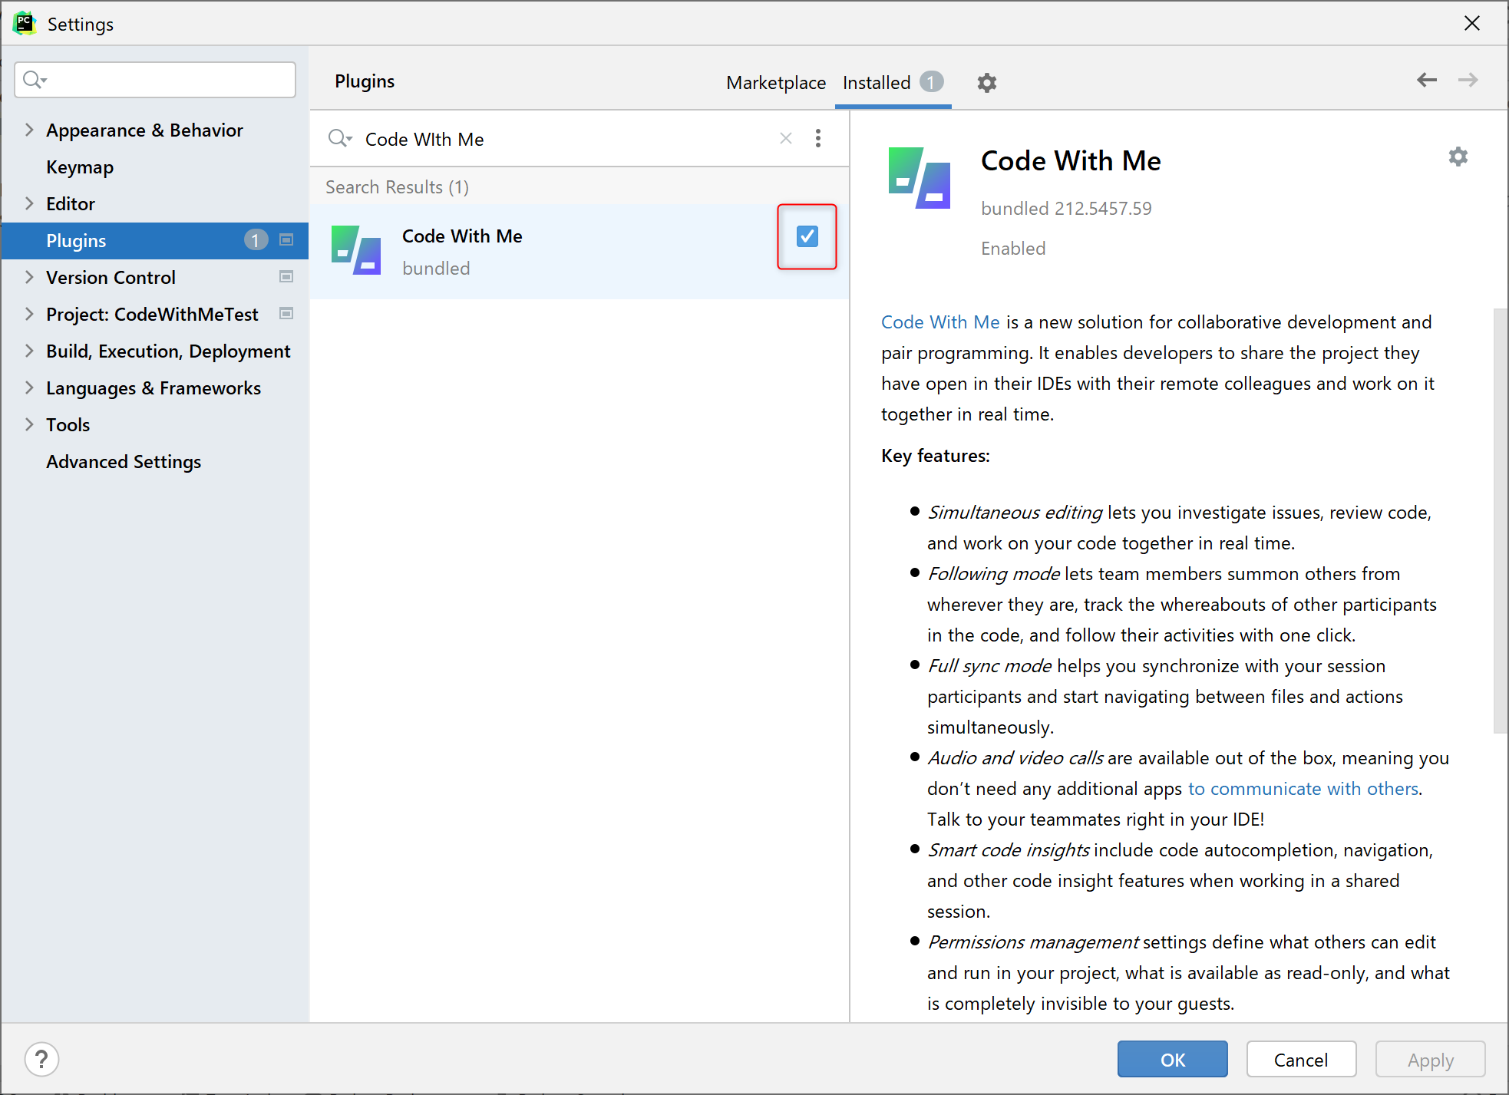Screen dimensions: 1509x1095
Task: Switch to the Marketplace tab
Action: click(776, 83)
